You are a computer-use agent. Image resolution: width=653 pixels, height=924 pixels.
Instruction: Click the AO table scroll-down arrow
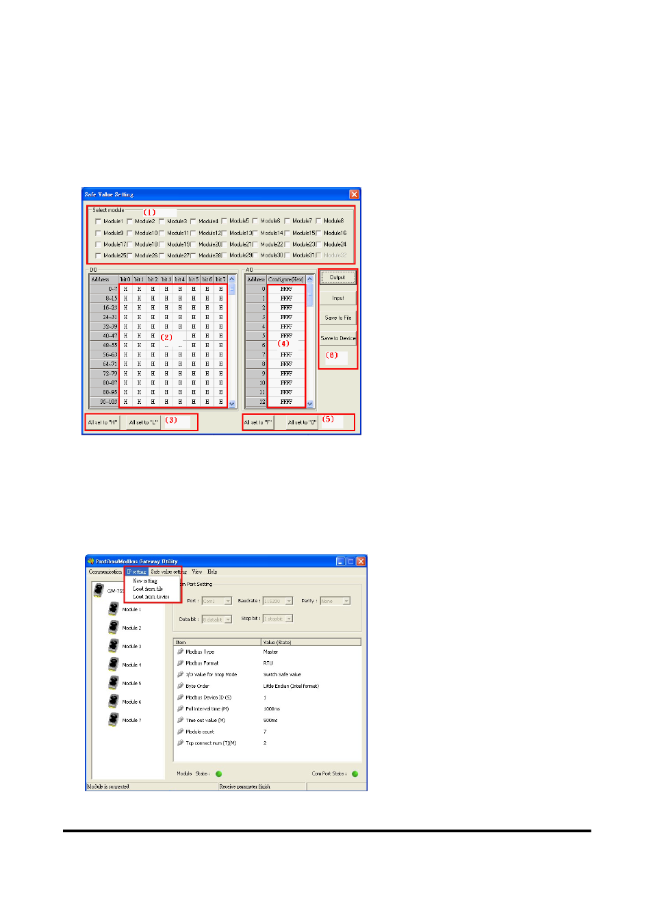click(310, 404)
